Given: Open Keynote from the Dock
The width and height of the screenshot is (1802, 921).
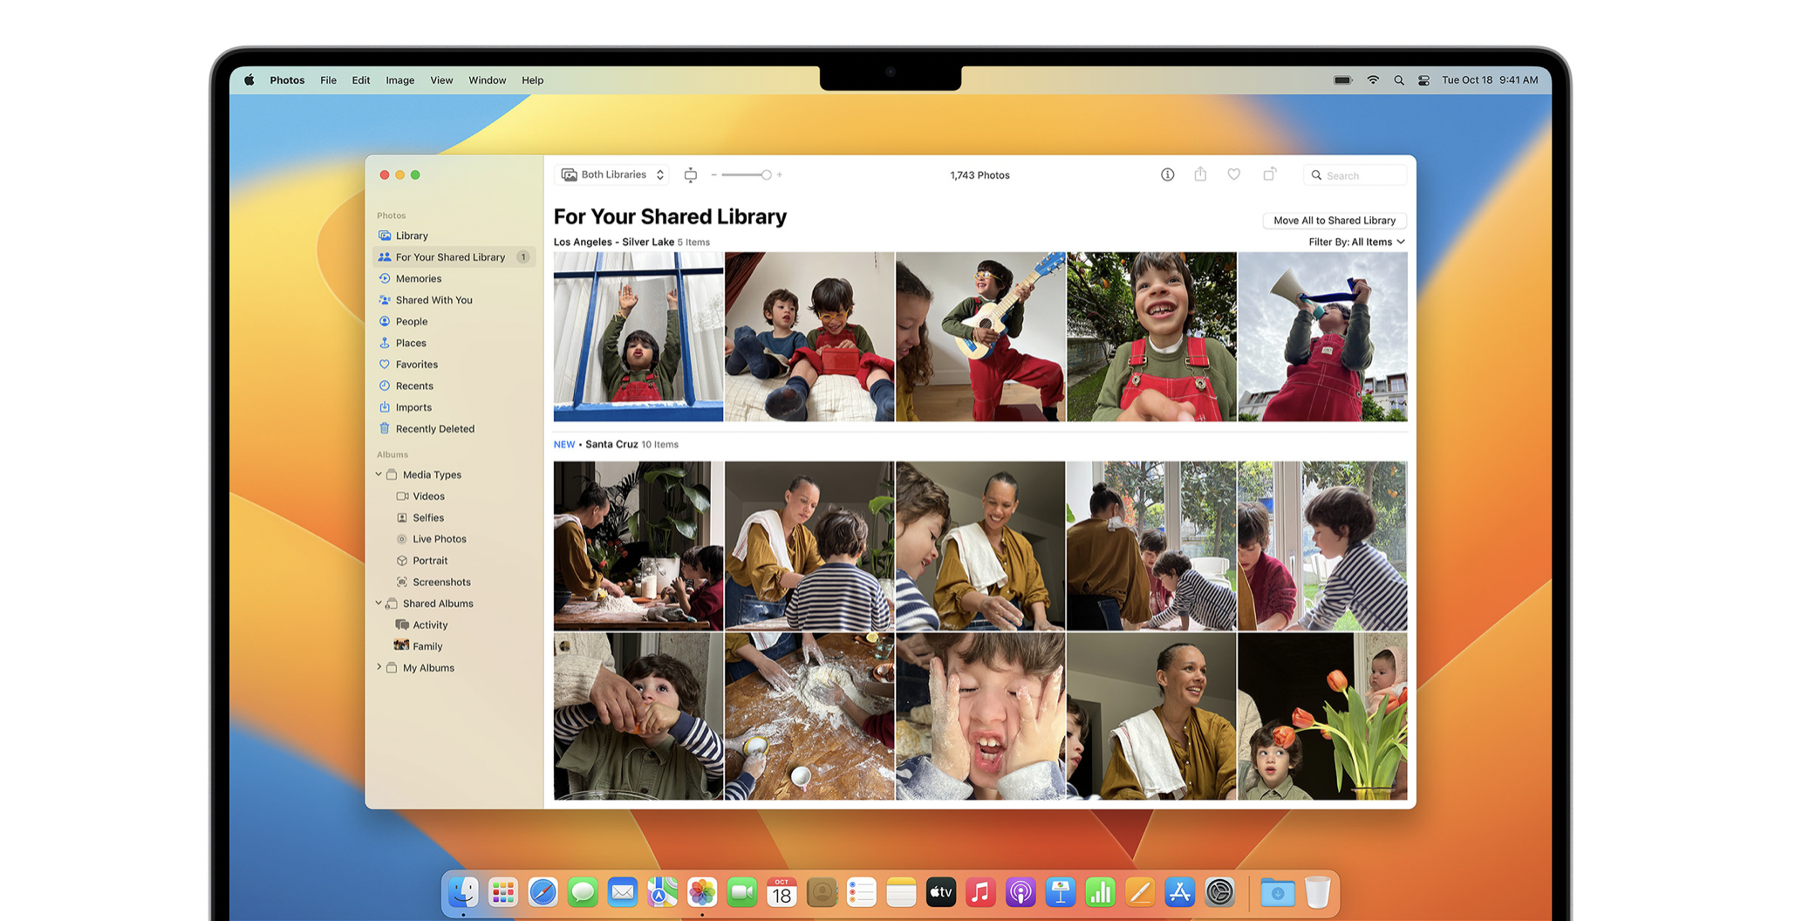Looking at the screenshot, I should 1060,892.
